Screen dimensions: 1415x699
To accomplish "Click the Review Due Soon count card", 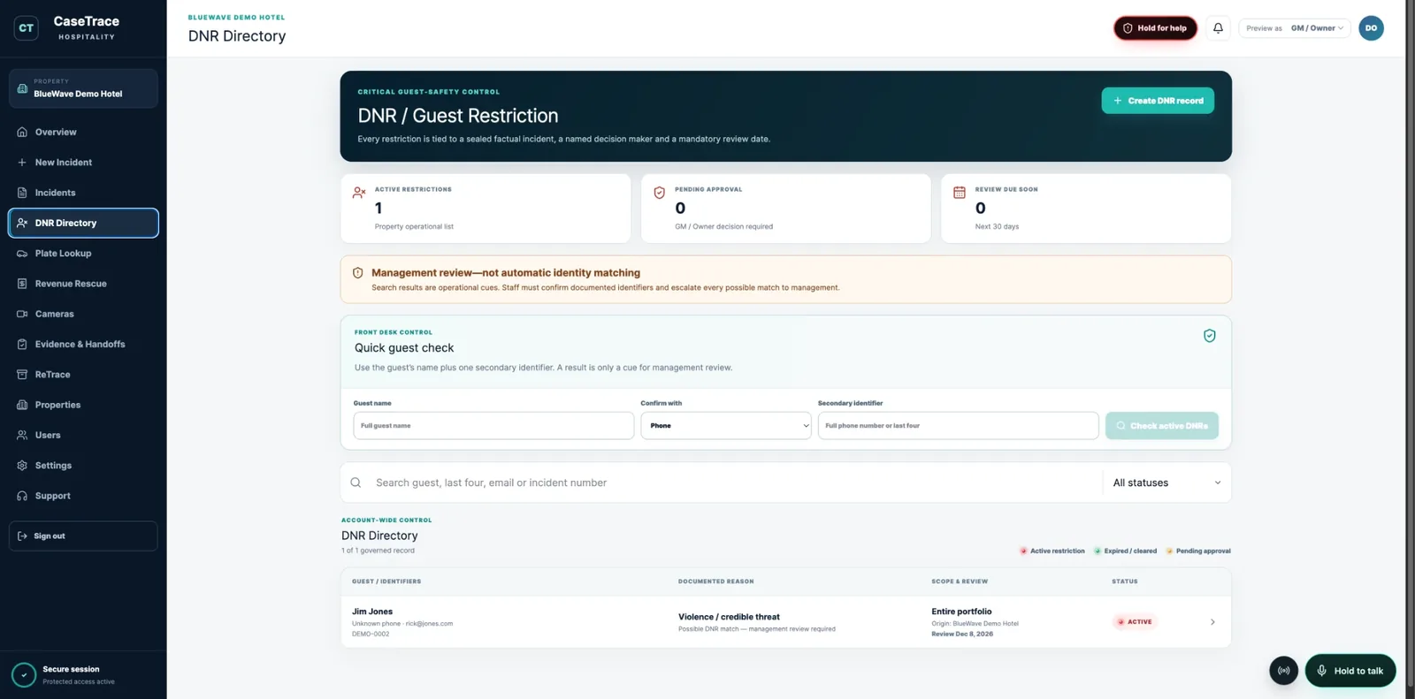I will pyautogui.click(x=1086, y=209).
